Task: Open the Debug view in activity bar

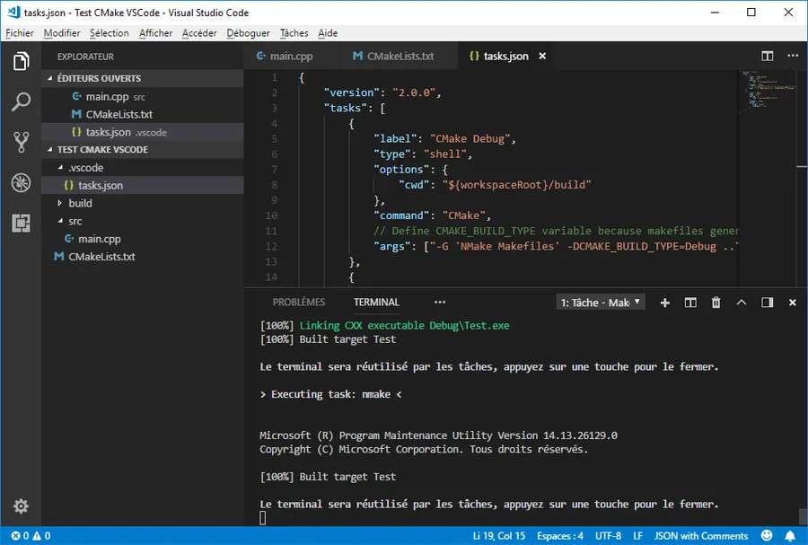Action: 22,182
